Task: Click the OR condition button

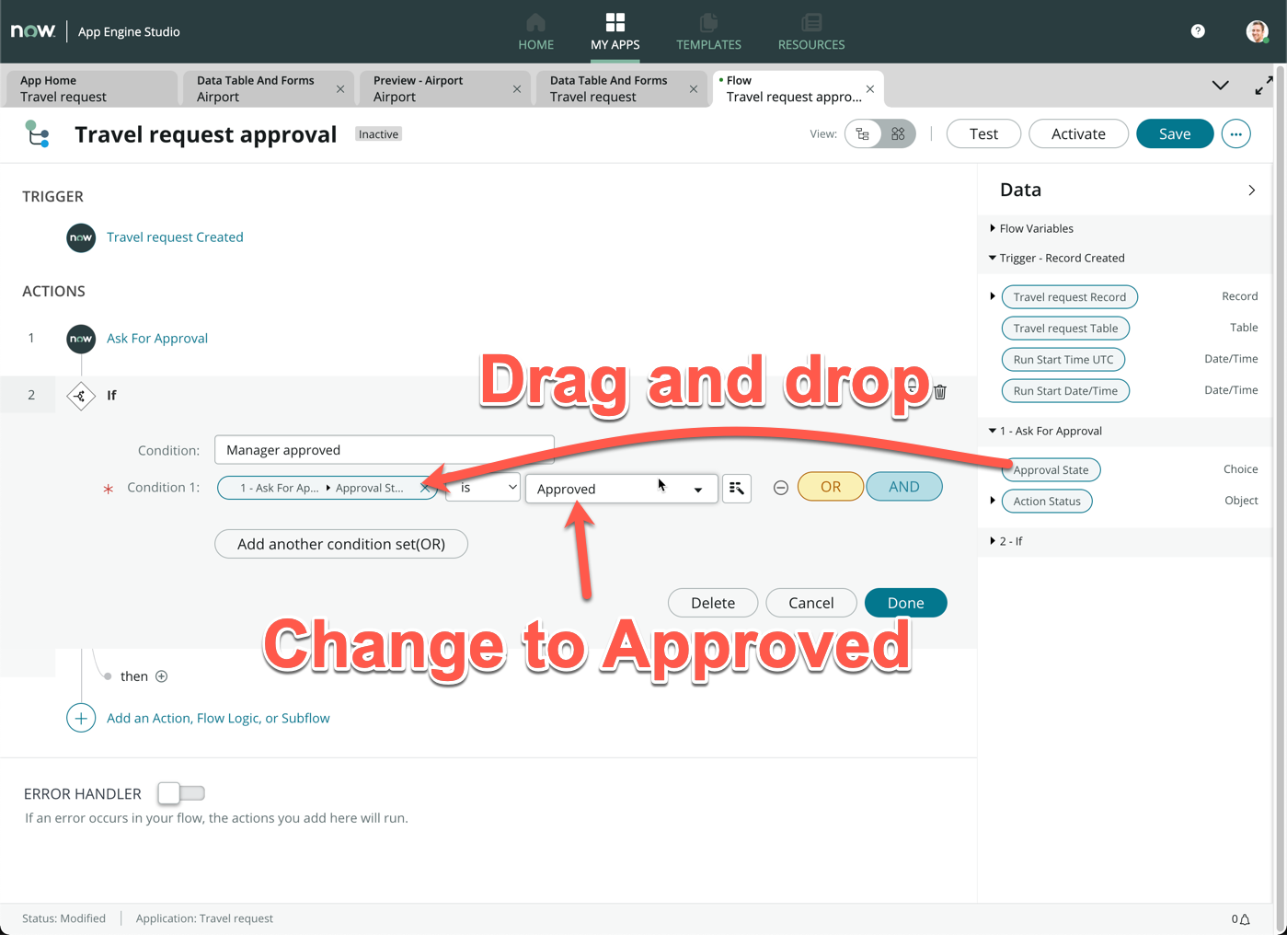Action: 831,487
